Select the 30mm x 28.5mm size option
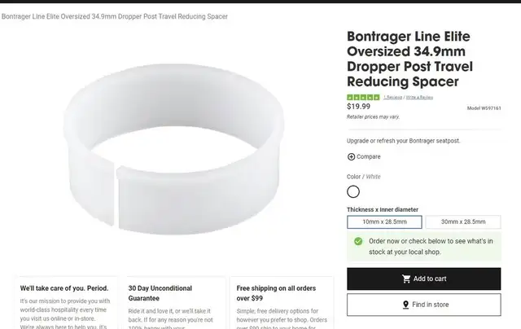521x329 pixels. coord(463,222)
